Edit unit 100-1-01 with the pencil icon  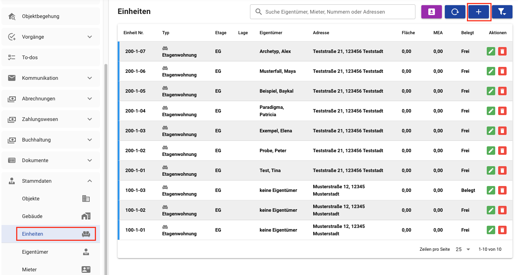pos(491,230)
